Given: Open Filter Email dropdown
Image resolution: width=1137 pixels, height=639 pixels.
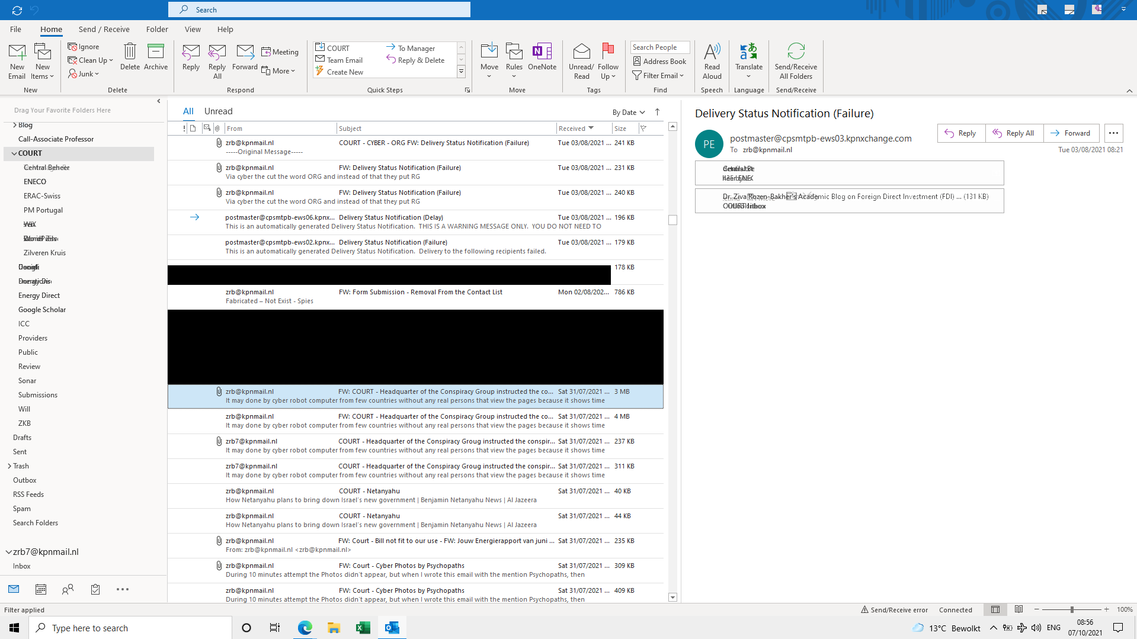Looking at the screenshot, I should coord(658,75).
